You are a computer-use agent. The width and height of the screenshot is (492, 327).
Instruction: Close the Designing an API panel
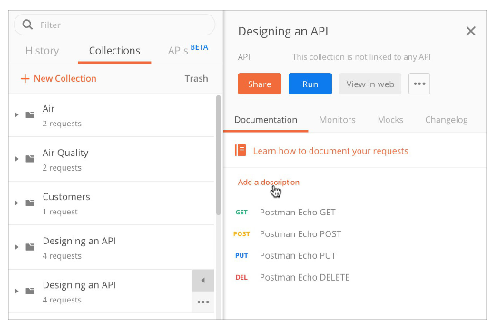point(470,31)
